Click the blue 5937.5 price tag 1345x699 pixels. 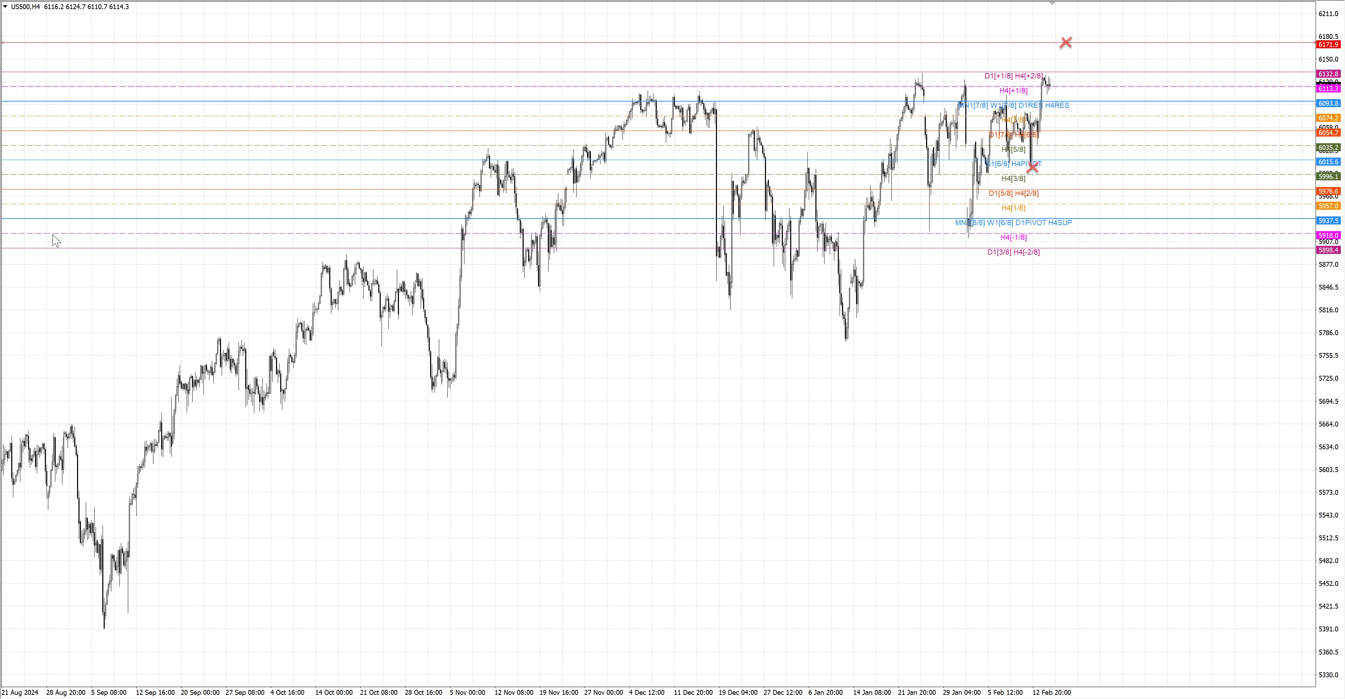click(x=1328, y=221)
